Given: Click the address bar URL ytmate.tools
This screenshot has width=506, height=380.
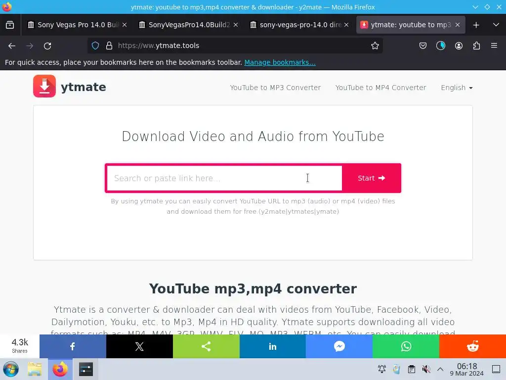Looking at the screenshot, I should click(x=159, y=46).
